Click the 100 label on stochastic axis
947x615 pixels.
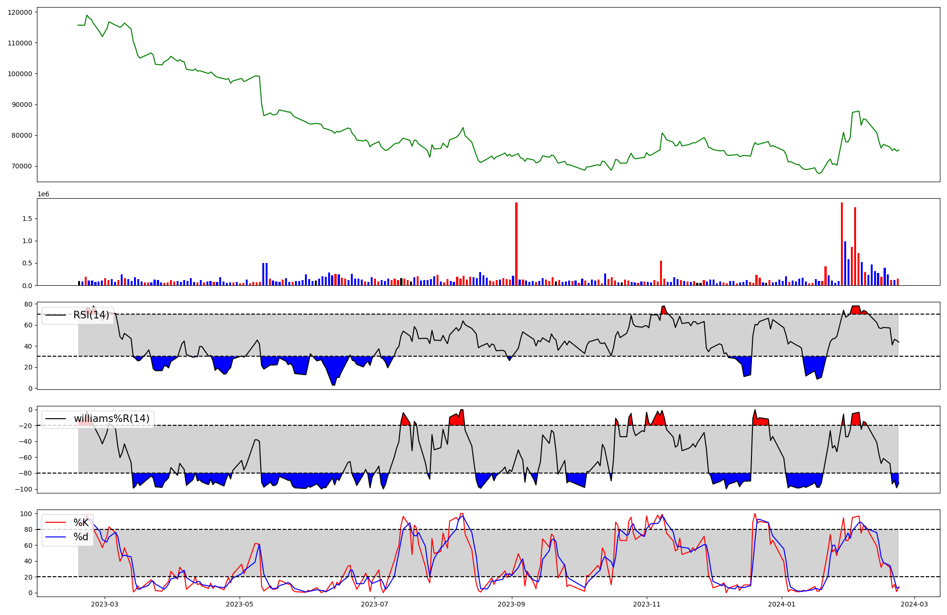pyautogui.click(x=27, y=514)
